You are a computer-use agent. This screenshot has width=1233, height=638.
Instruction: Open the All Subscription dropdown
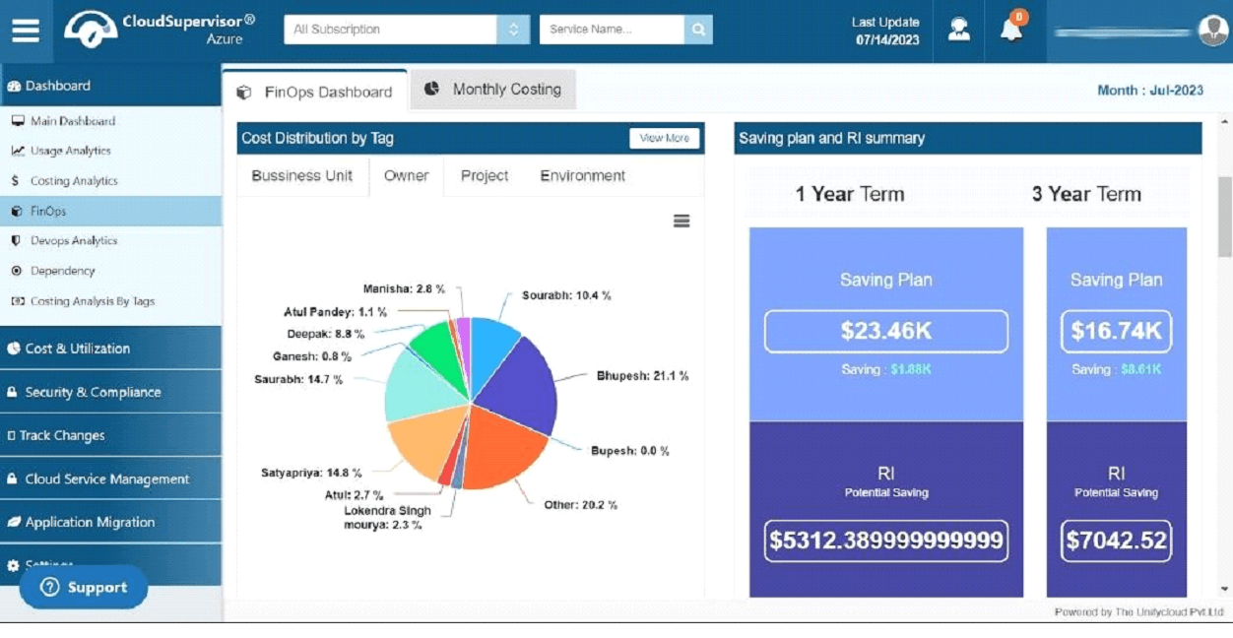pyautogui.click(x=405, y=30)
